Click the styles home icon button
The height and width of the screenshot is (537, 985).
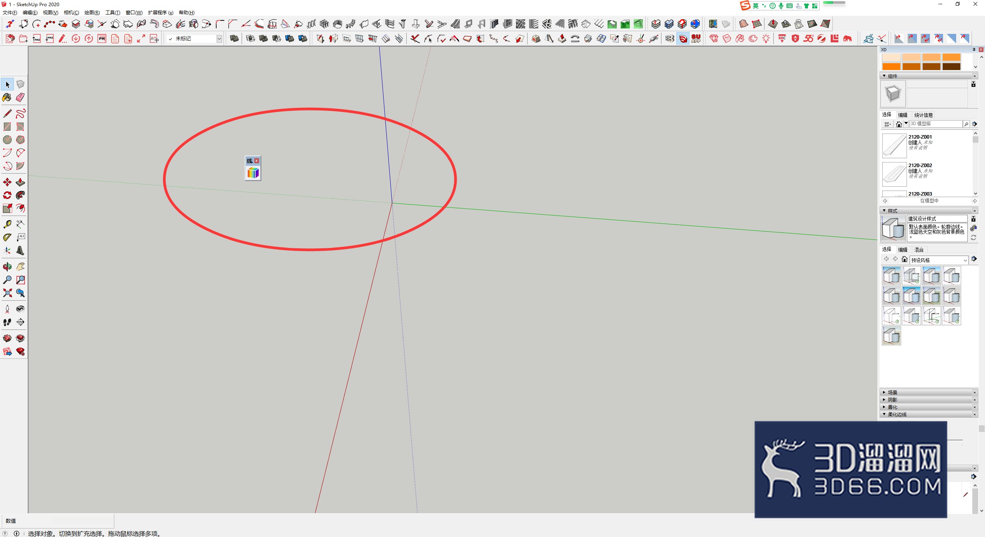(905, 259)
